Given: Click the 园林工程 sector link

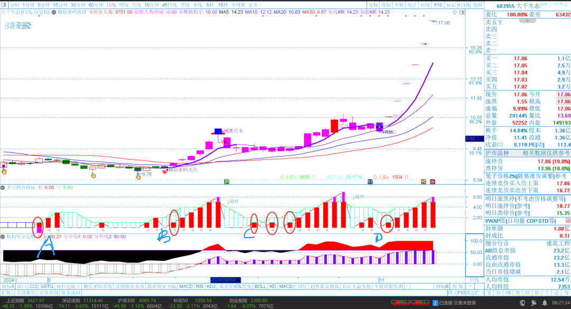Looking at the screenshot, I should [549, 4].
